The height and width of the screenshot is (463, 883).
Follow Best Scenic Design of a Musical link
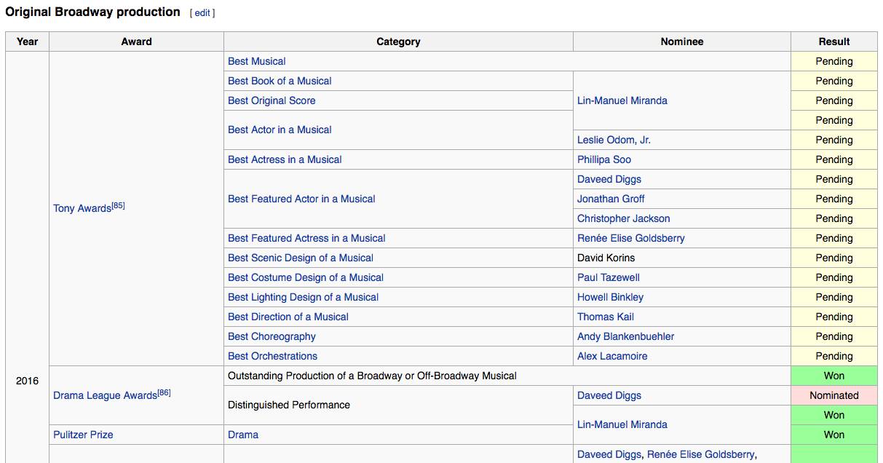pos(301,258)
